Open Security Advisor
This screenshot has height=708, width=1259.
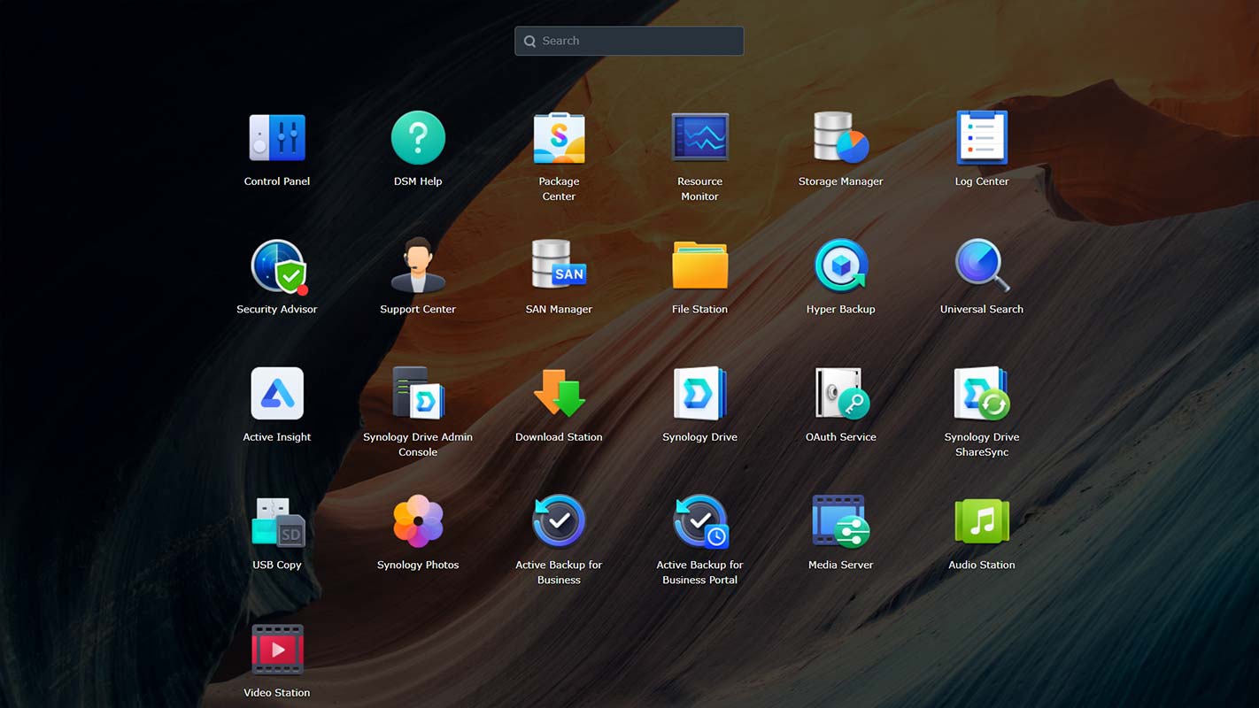[x=277, y=266]
